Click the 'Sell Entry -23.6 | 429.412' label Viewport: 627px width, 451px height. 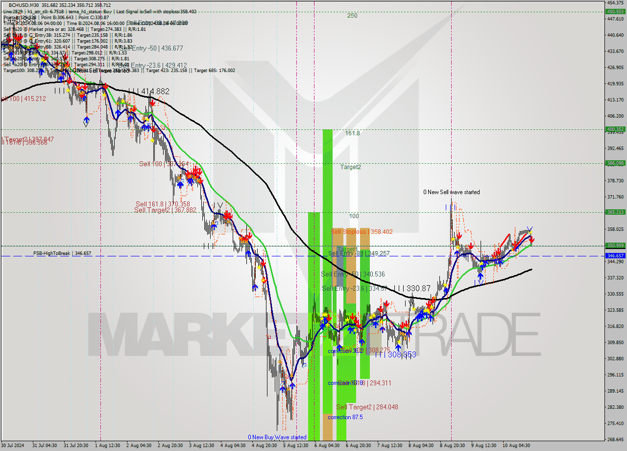pos(152,65)
